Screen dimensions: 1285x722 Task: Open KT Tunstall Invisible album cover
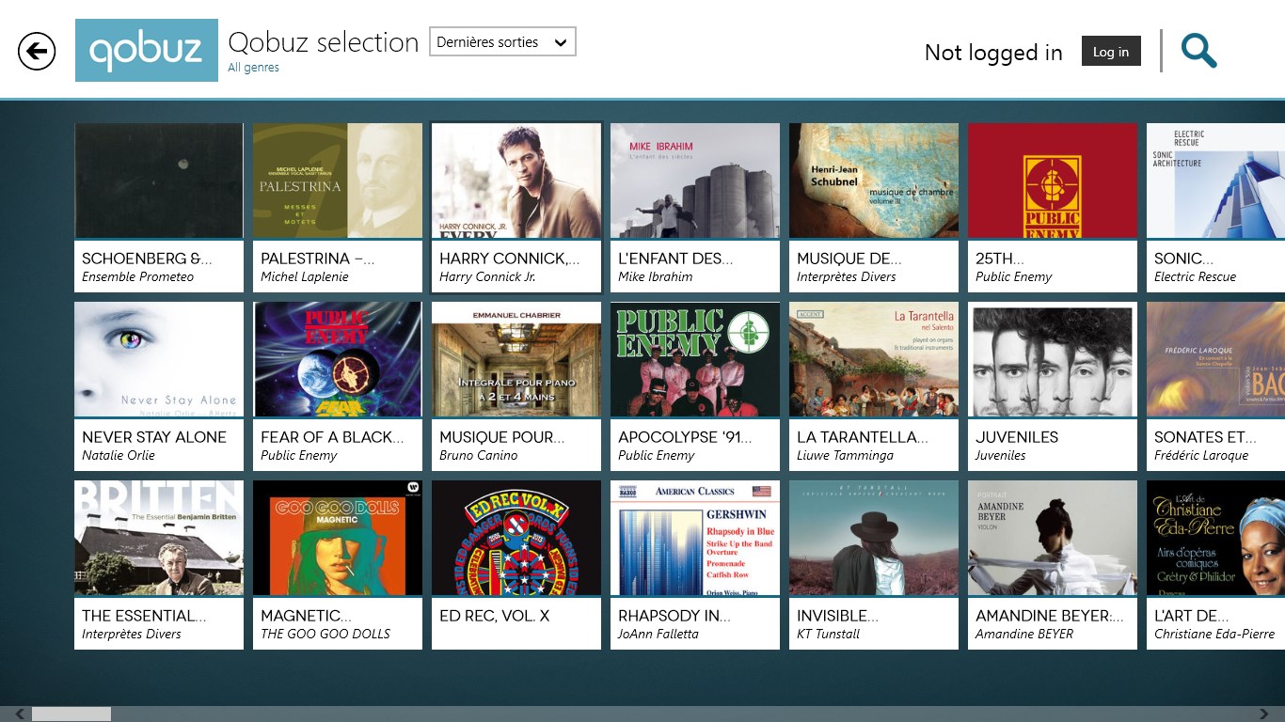(874, 538)
